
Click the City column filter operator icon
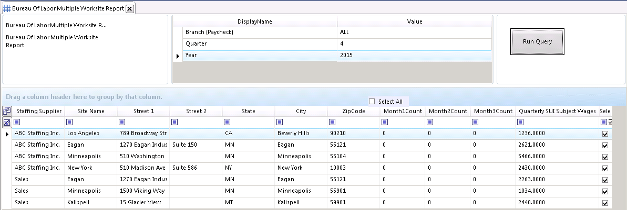click(x=280, y=122)
